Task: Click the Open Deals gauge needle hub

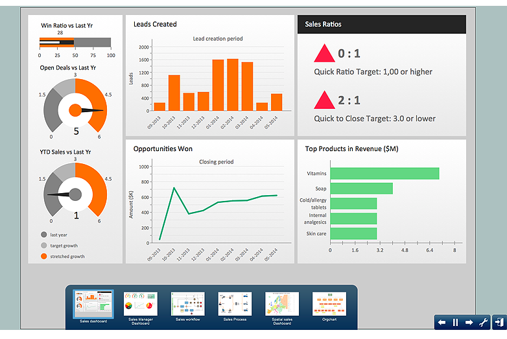Action: coord(75,110)
